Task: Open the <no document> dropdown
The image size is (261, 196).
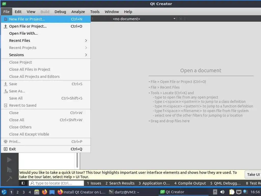Action: click(144, 19)
